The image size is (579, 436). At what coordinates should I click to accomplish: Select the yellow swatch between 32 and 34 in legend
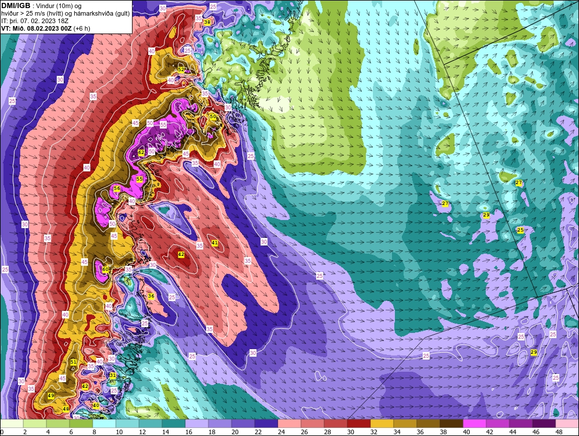[382, 423]
